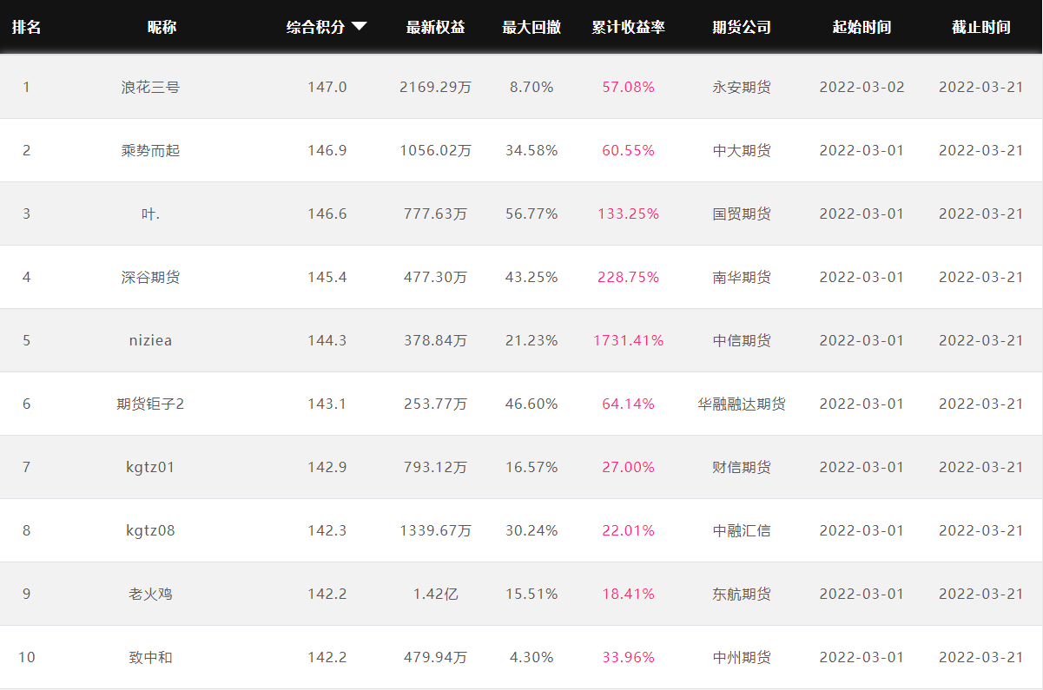Select company 中大期货
This screenshot has height=690, width=1043.
point(742,150)
